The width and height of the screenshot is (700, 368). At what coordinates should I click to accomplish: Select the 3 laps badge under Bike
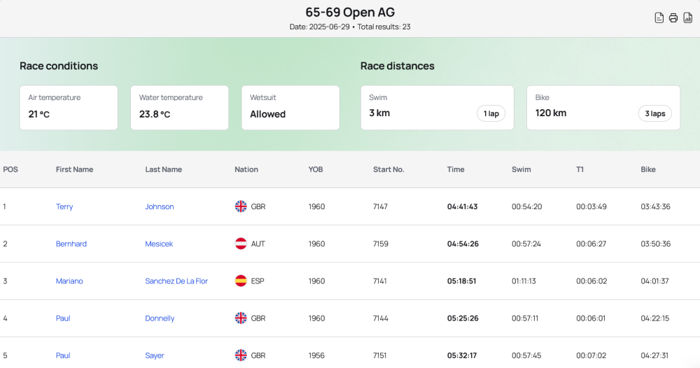655,113
